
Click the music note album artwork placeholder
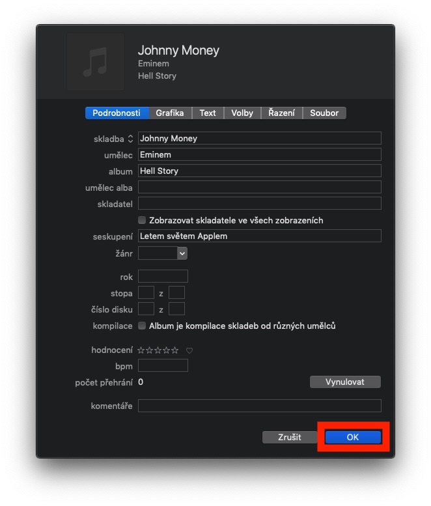pyautogui.click(x=96, y=62)
